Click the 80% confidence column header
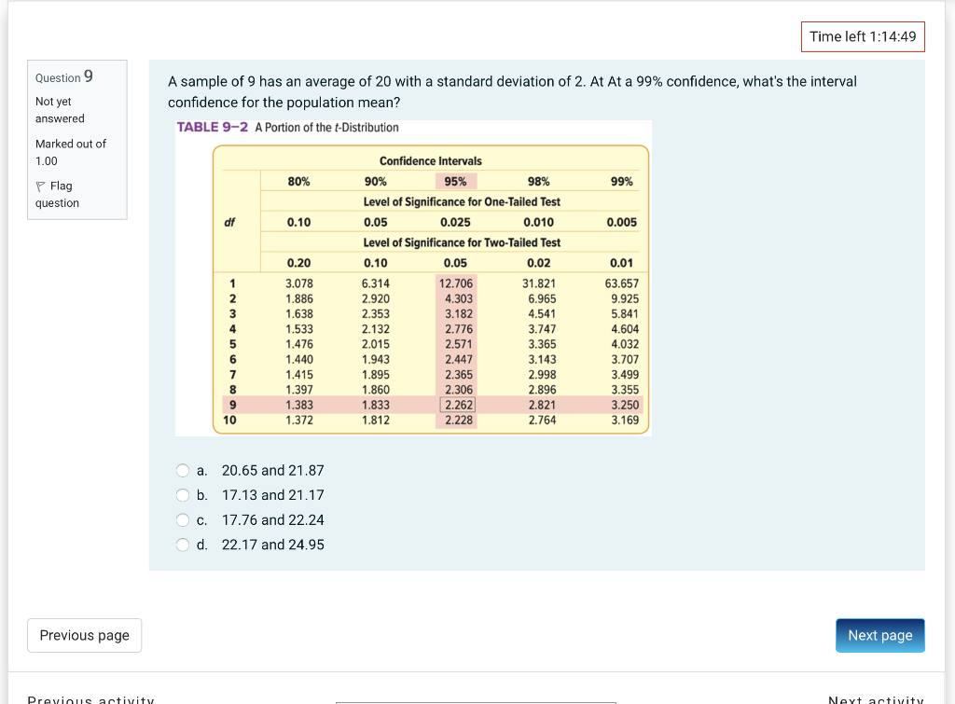 [x=298, y=182]
